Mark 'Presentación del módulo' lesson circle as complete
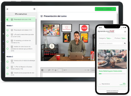Image resolution: width=131 pixels, height=96 pixels. pyautogui.click(x=8, y=30)
